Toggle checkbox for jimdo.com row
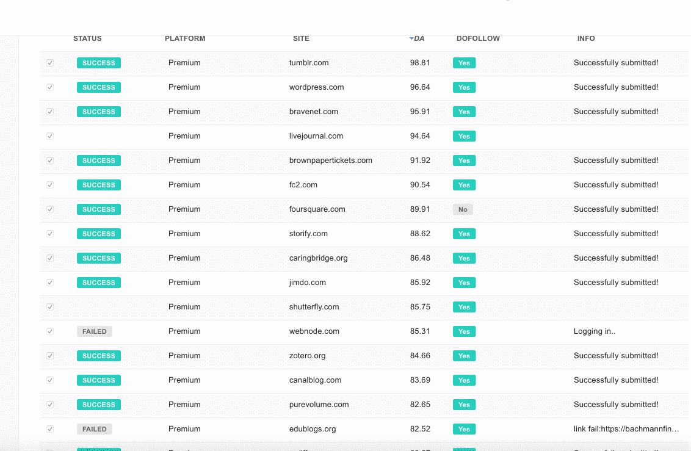 [x=50, y=283]
